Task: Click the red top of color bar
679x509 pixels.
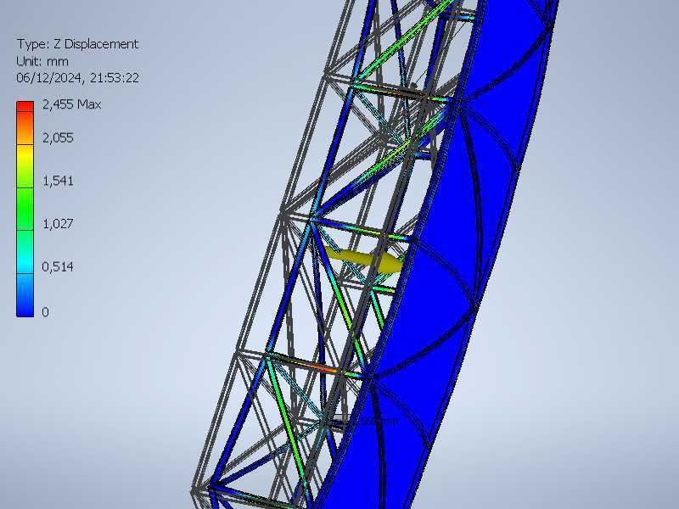Action: coord(25,107)
